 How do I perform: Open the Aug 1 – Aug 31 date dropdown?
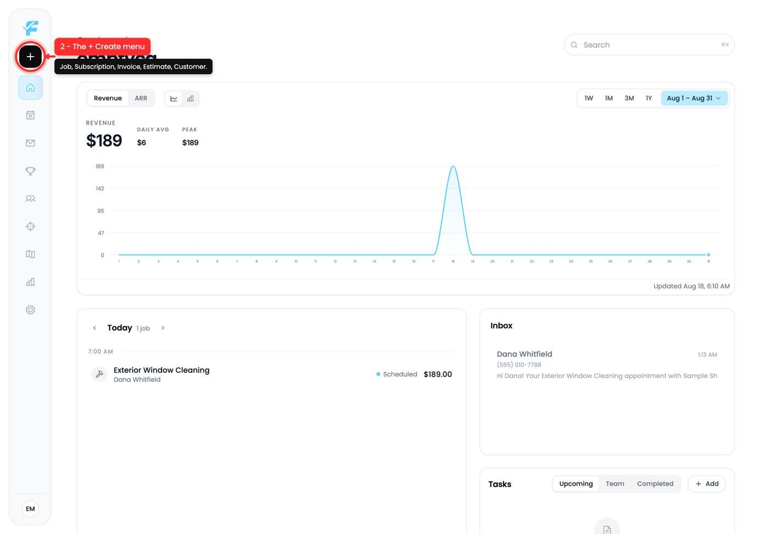click(694, 98)
